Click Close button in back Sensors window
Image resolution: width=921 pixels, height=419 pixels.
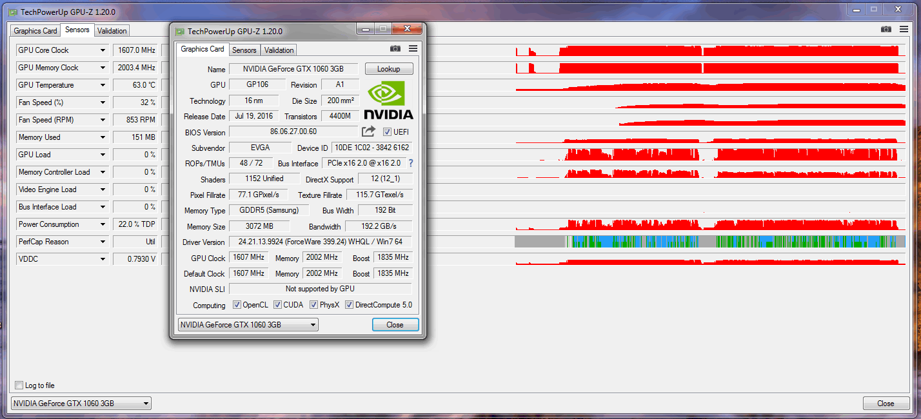[886, 404]
